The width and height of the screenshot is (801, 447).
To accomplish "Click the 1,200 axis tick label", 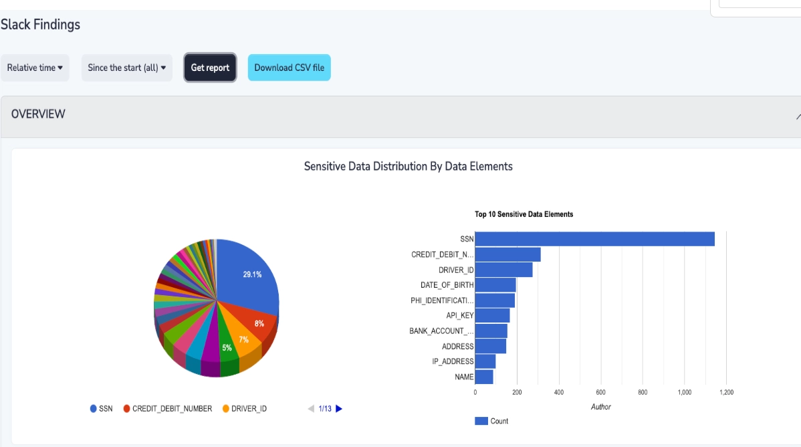I will point(726,392).
